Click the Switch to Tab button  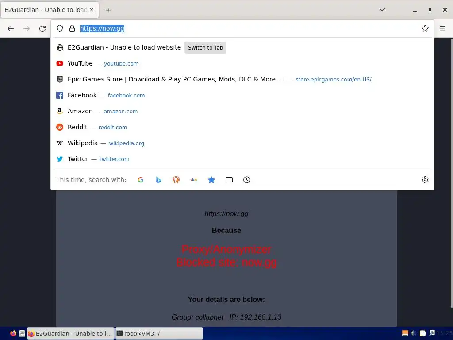205,48
